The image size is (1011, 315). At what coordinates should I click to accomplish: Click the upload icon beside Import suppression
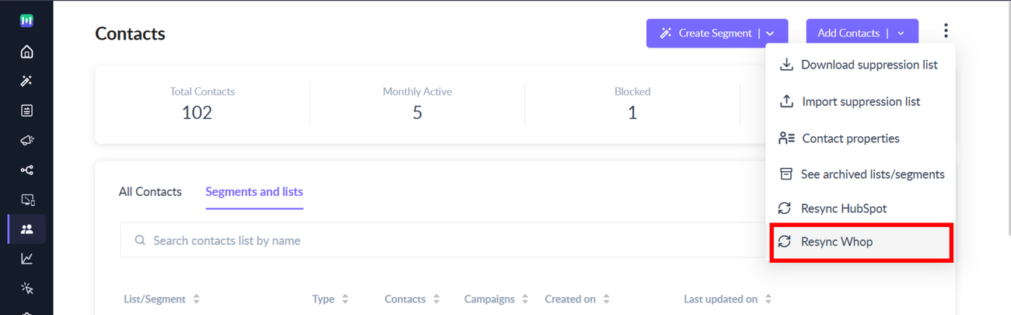click(x=786, y=102)
